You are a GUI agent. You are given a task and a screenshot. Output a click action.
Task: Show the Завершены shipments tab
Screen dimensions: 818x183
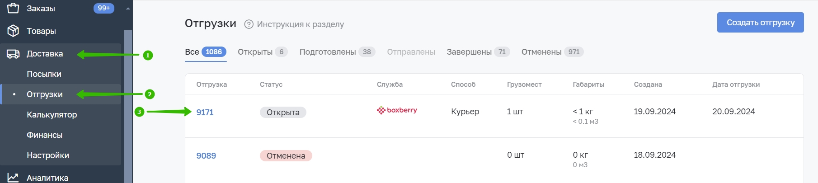point(478,52)
